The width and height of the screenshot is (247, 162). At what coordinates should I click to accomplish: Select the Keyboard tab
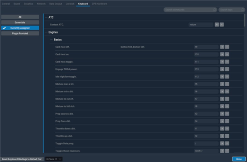83,4
